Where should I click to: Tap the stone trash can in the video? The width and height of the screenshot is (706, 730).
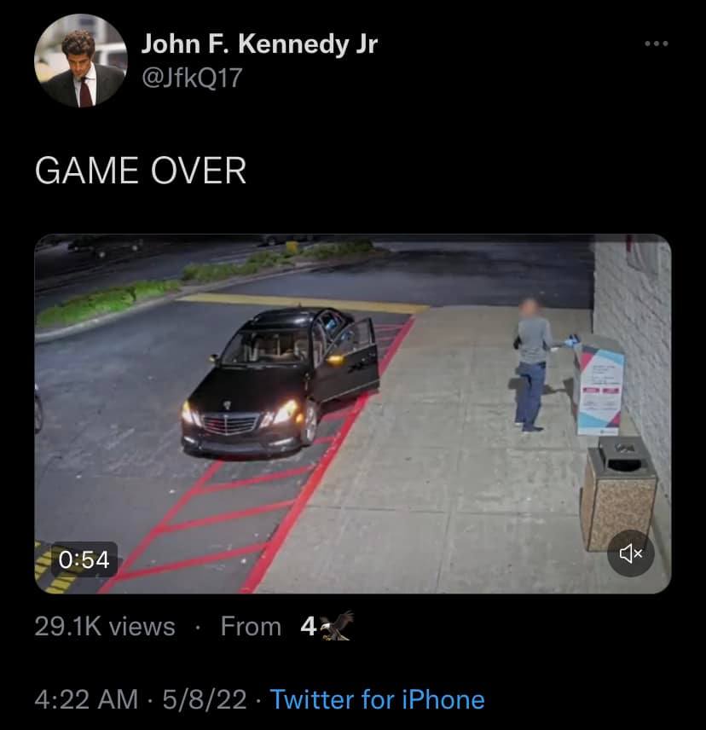[619, 494]
